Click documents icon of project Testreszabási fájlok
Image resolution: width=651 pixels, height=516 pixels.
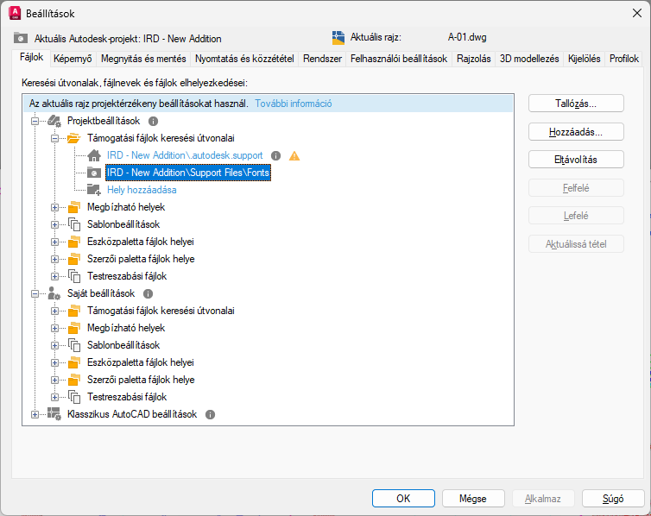[74, 276]
